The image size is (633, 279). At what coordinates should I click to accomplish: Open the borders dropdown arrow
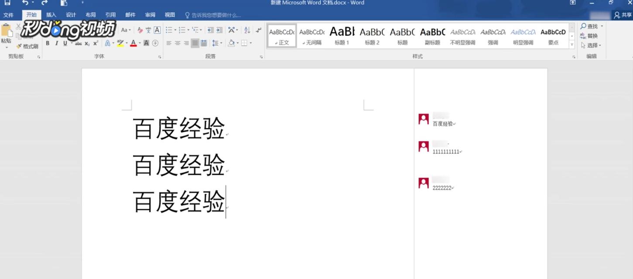(x=251, y=43)
